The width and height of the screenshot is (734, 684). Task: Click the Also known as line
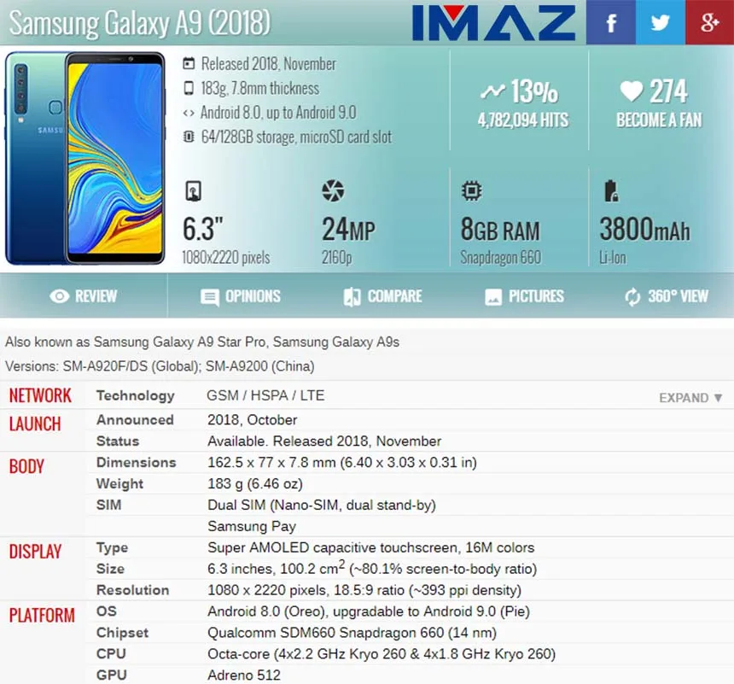click(x=202, y=342)
